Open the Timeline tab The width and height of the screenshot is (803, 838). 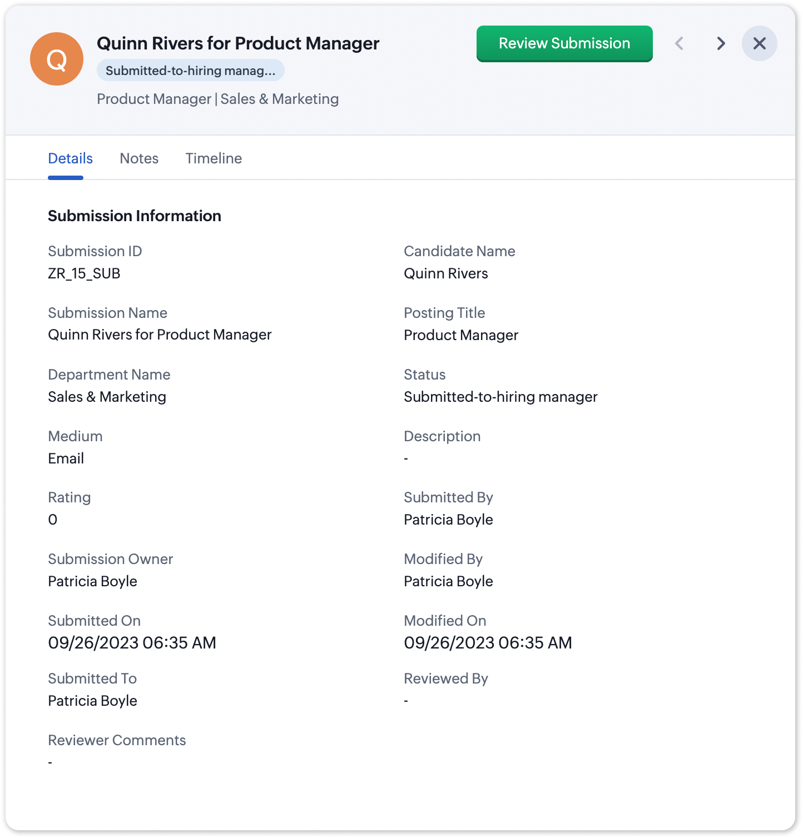[x=214, y=158]
